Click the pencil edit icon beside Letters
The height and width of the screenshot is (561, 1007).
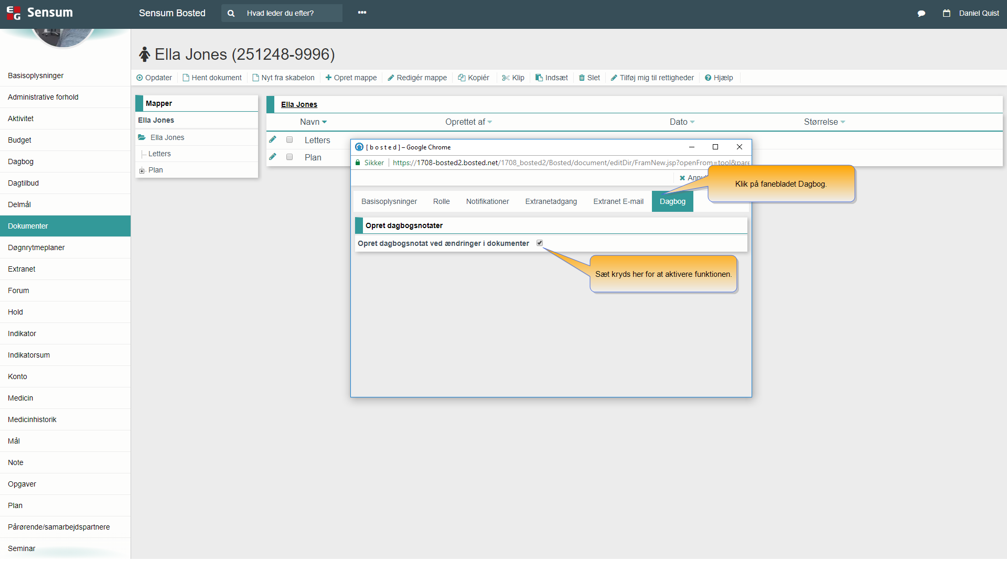273,139
